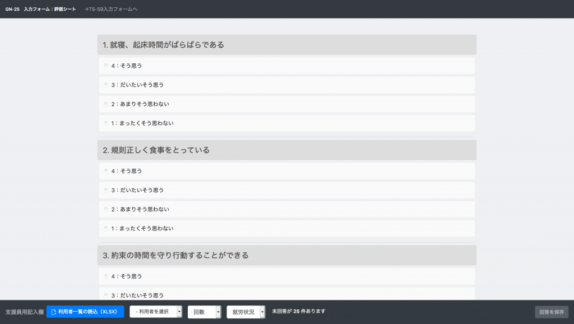
Task: Click 利用者一覧の読込（XLSX）button
Action: 85,312
